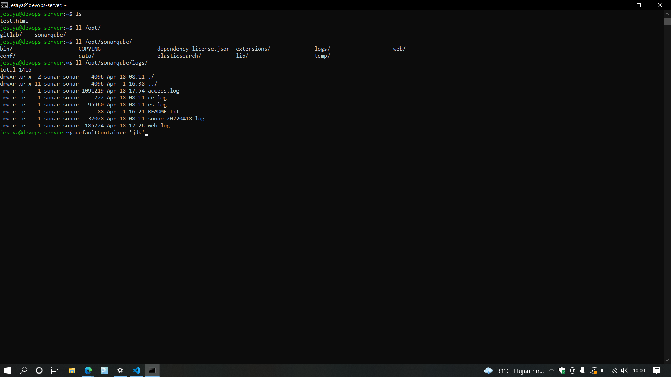
Task: Click the 'll /opt/sonarqube/logs/' command
Action: coord(111,63)
